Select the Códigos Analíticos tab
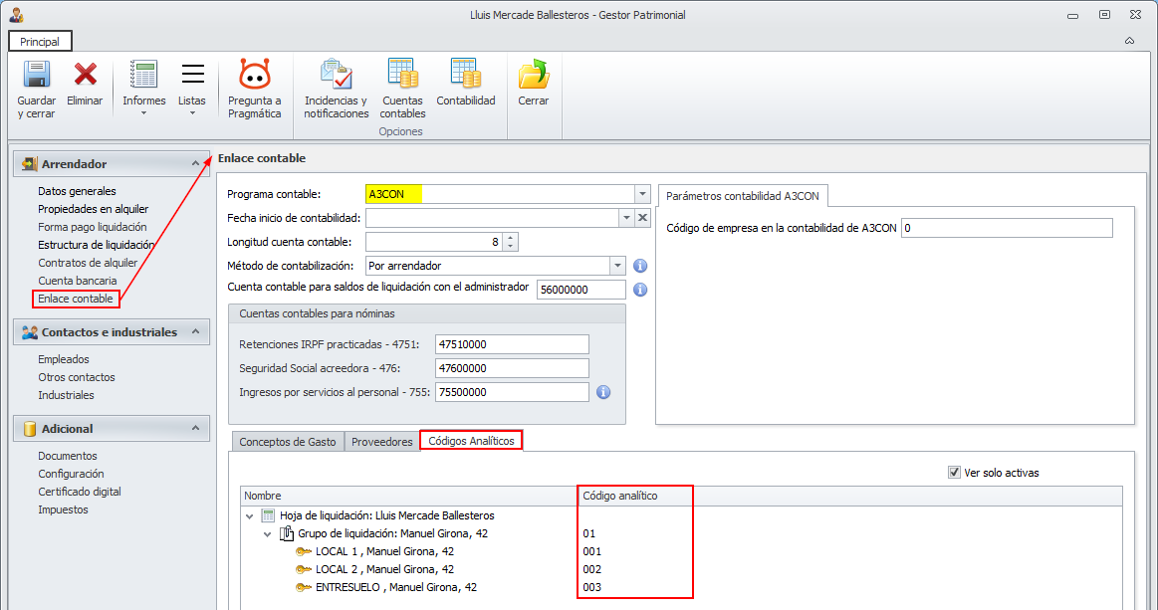The width and height of the screenshot is (1158, 610). point(471,441)
